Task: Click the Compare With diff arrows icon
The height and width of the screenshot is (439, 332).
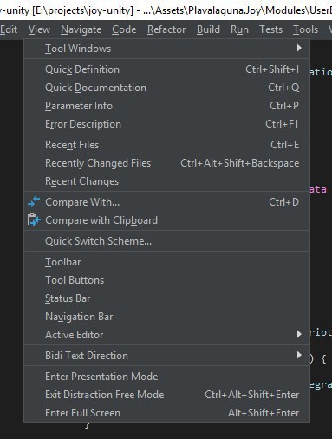Action: tap(34, 201)
